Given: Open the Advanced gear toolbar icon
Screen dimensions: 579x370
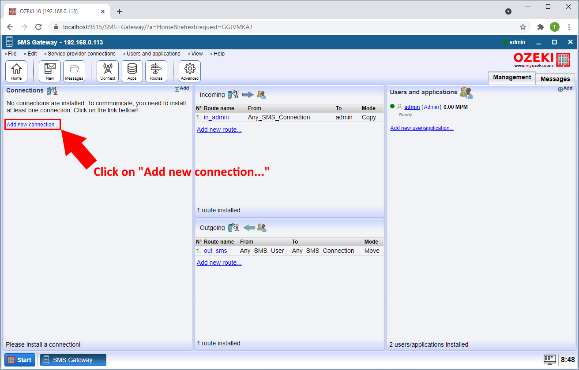Looking at the screenshot, I should click(x=190, y=71).
